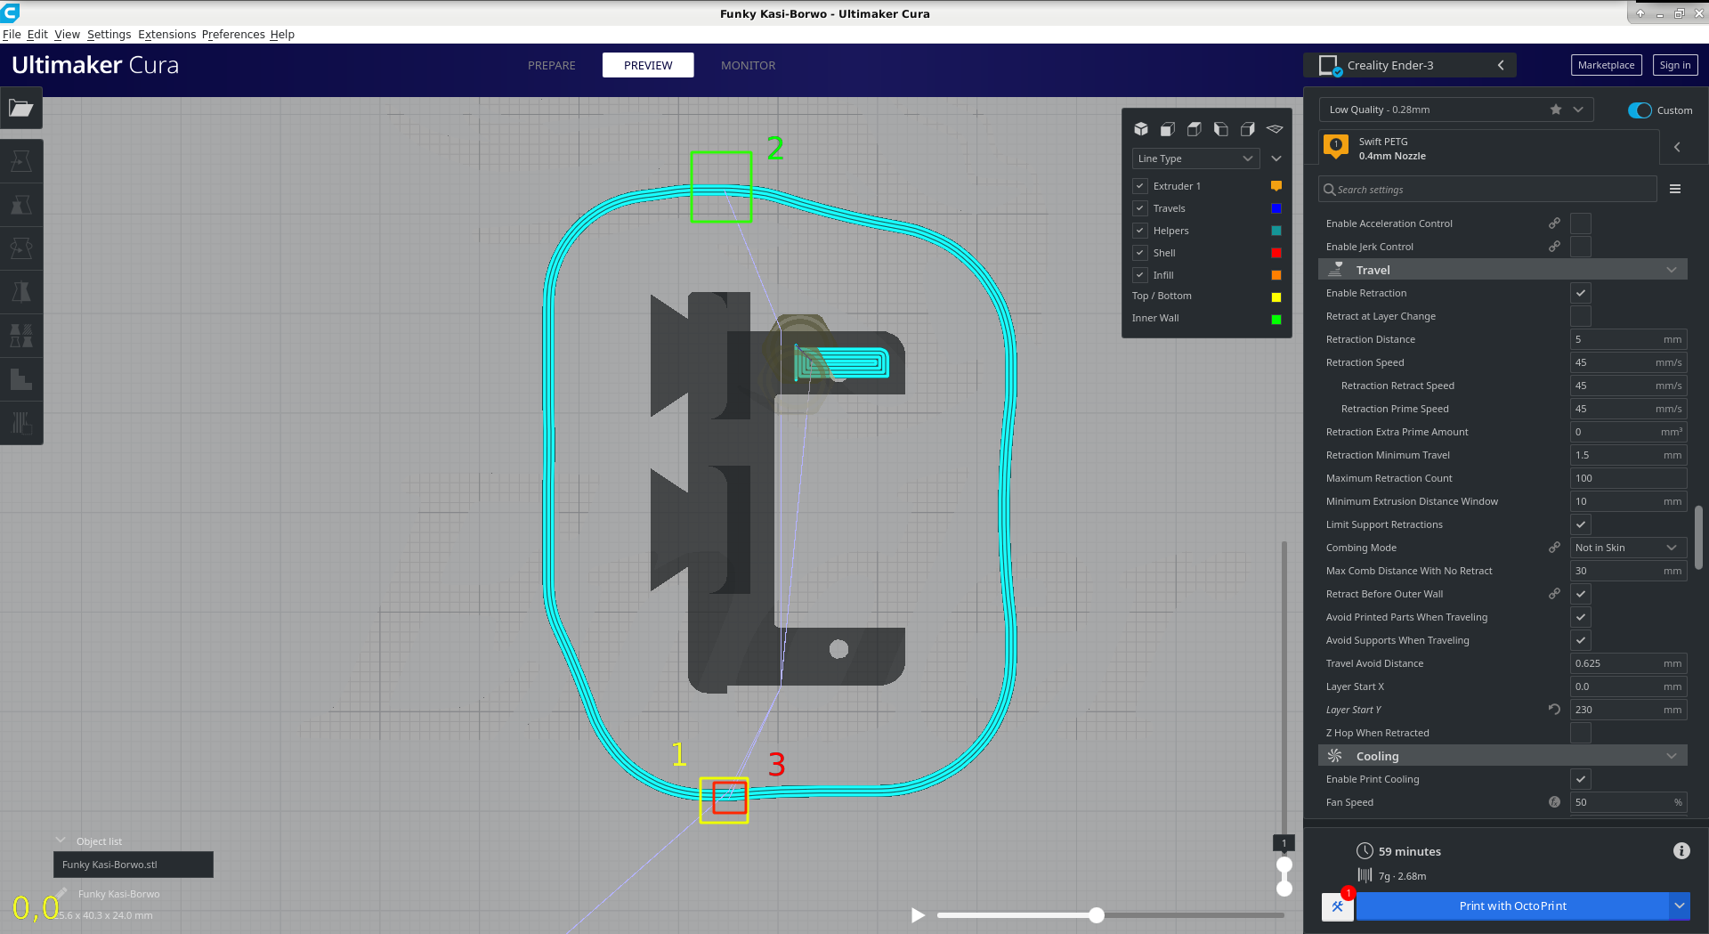Uncheck Helpers checkbox in legend
This screenshot has width=1709, height=934.
[1139, 231]
